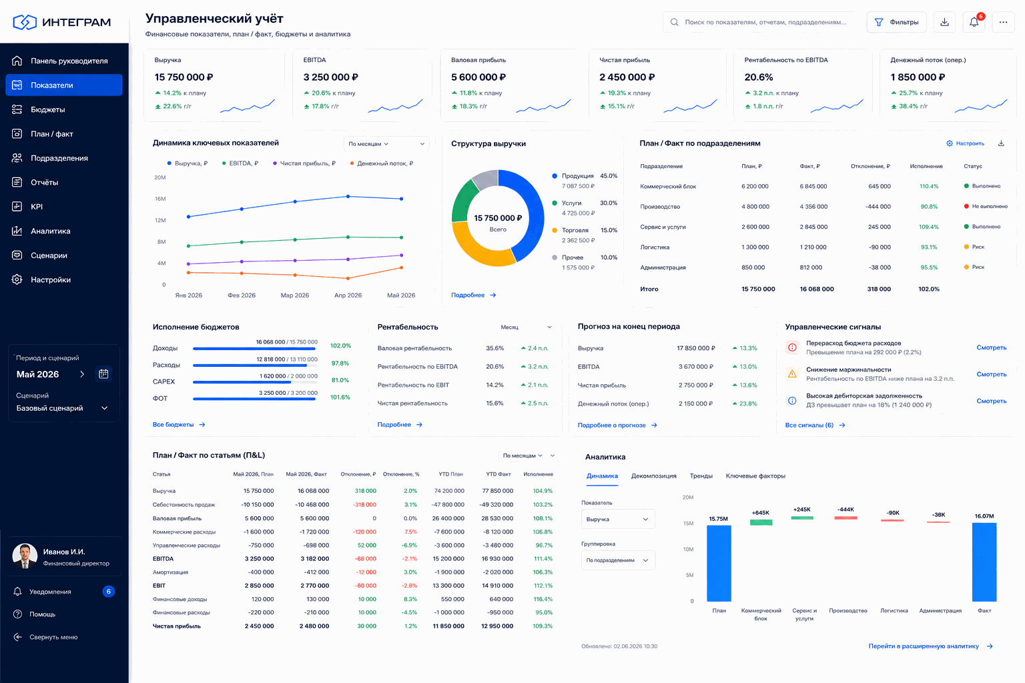Switch to the Динамика tab

(602, 476)
